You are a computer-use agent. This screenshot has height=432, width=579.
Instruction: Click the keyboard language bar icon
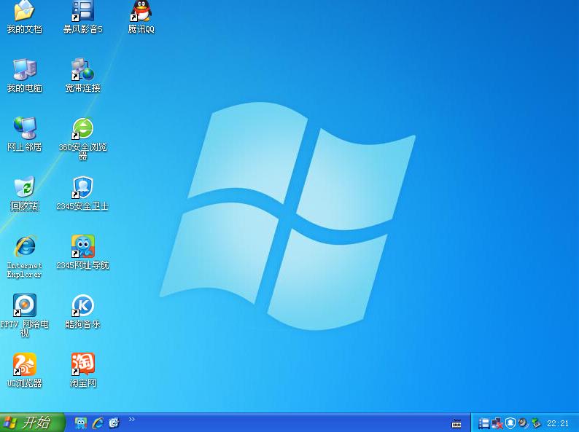456,423
